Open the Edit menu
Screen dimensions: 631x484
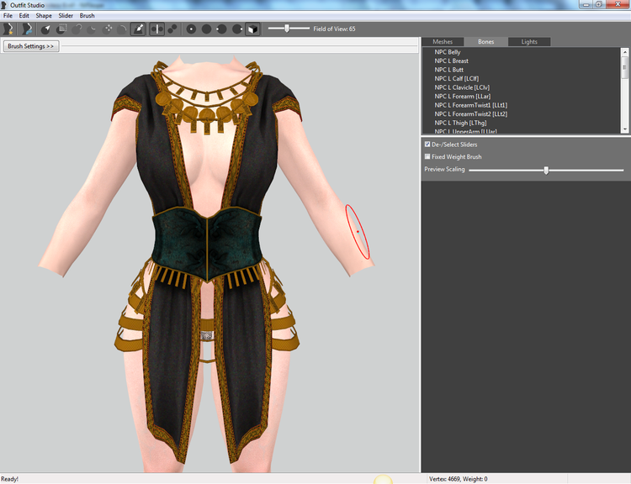pyautogui.click(x=24, y=16)
